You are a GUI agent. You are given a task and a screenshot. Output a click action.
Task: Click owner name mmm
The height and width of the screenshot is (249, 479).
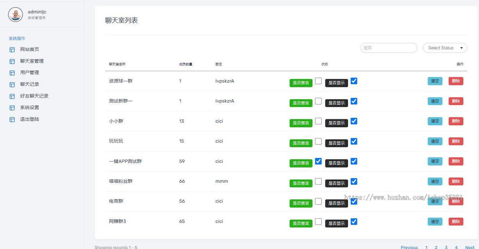(222, 181)
